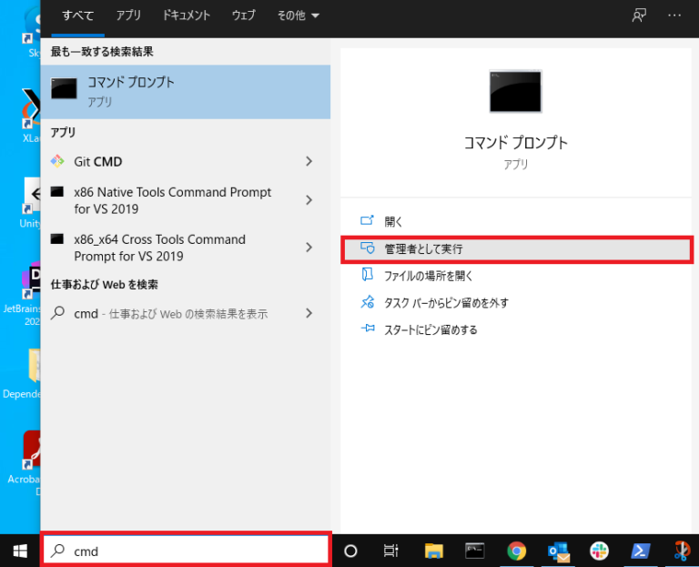Open the Acrobat desktop shortcut
This screenshot has height=567, width=699.
pos(23,463)
